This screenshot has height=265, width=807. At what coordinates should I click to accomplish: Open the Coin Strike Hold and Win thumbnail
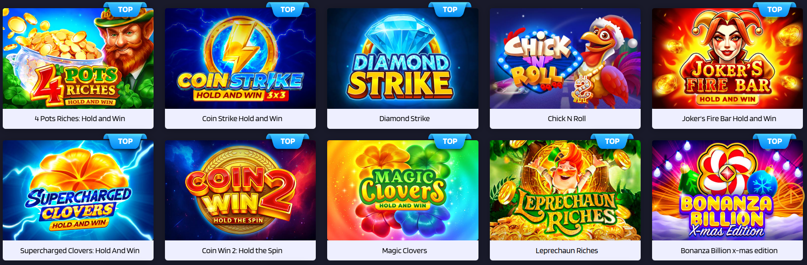click(x=240, y=58)
